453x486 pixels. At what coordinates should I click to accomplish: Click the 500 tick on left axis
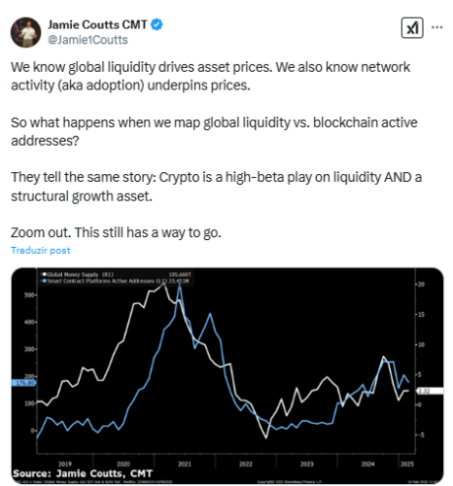point(30,295)
